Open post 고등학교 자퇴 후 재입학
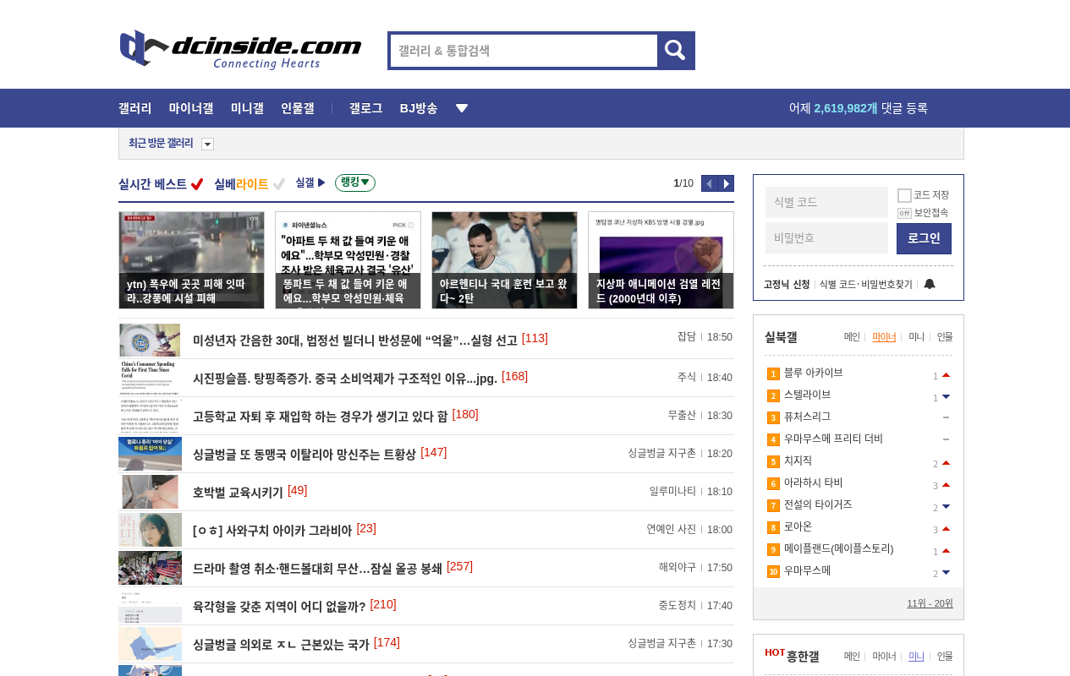Viewport: 1070px width, 676px height. pos(321,416)
